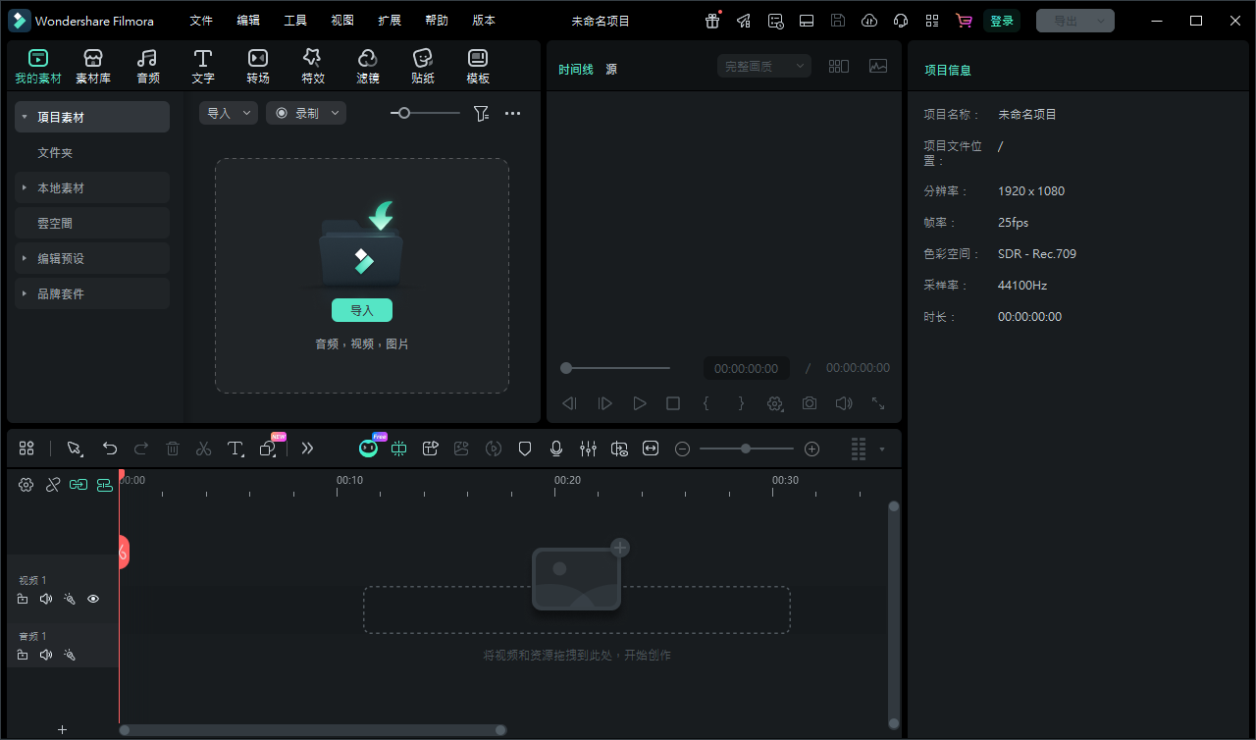This screenshot has width=1256, height=740.
Task: Open the 录制 record dropdown
Action: 305,114
